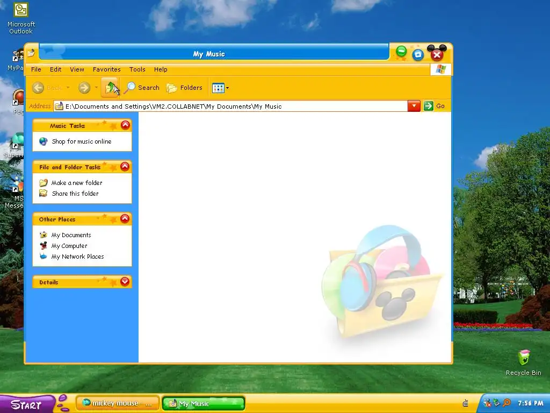Click the quick launch icon beside Start
This screenshot has width=550, height=413.
point(63,403)
